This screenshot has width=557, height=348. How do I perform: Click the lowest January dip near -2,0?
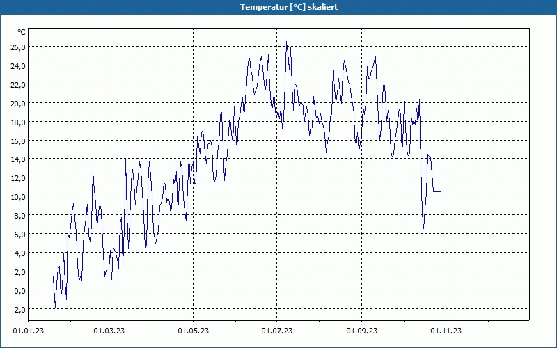click(x=55, y=307)
